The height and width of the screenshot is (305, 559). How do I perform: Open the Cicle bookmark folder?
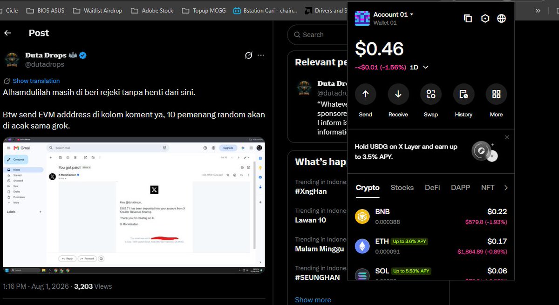click(x=8, y=10)
